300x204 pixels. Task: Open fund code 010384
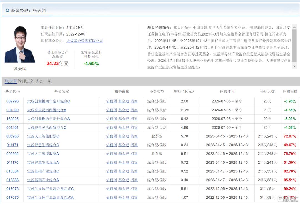12,171
